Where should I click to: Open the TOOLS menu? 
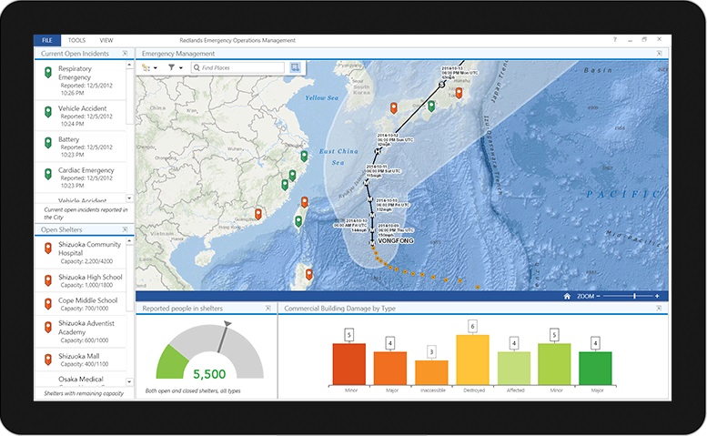[76, 40]
